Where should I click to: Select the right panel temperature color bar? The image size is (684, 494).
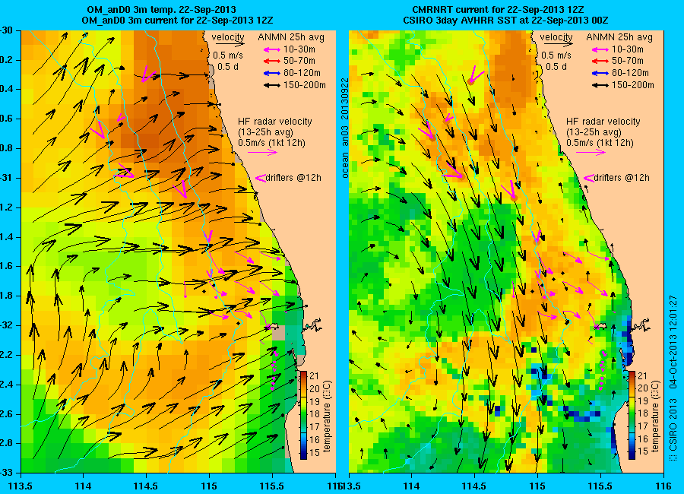click(x=632, y=416)
